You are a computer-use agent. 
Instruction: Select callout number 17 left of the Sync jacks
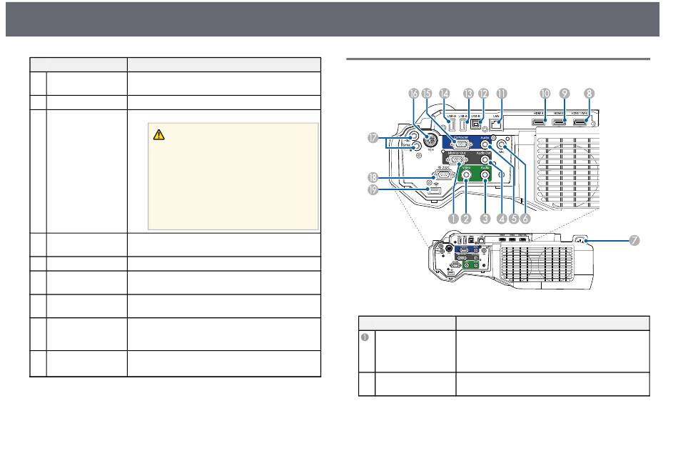[373, 138]
